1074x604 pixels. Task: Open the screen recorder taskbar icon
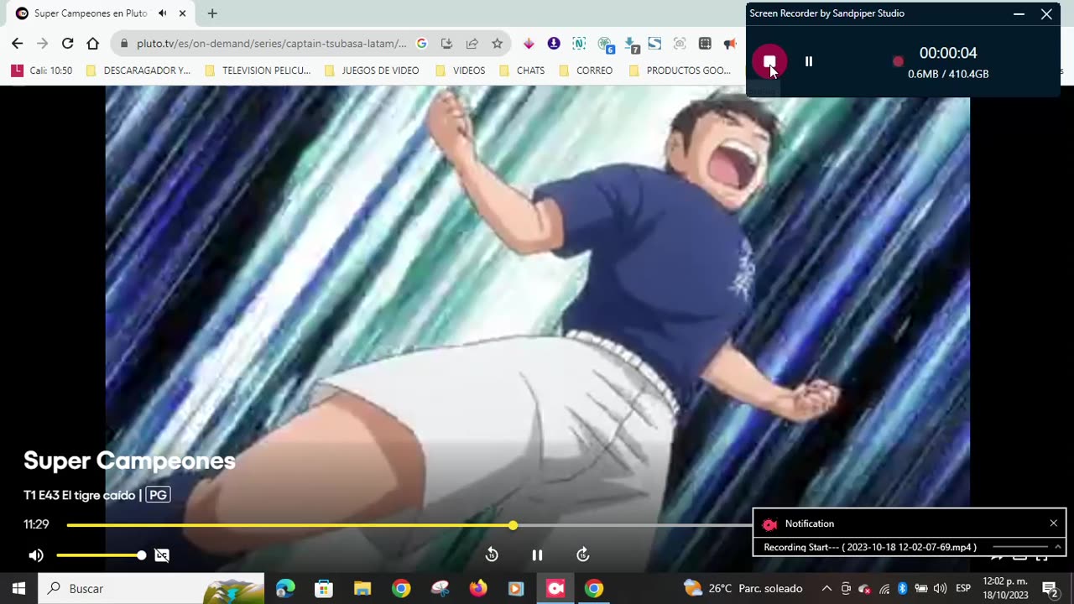tap(555, 588)
